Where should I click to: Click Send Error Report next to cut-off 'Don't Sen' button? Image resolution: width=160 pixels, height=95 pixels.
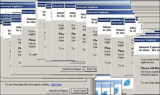(x=71, y=69)
